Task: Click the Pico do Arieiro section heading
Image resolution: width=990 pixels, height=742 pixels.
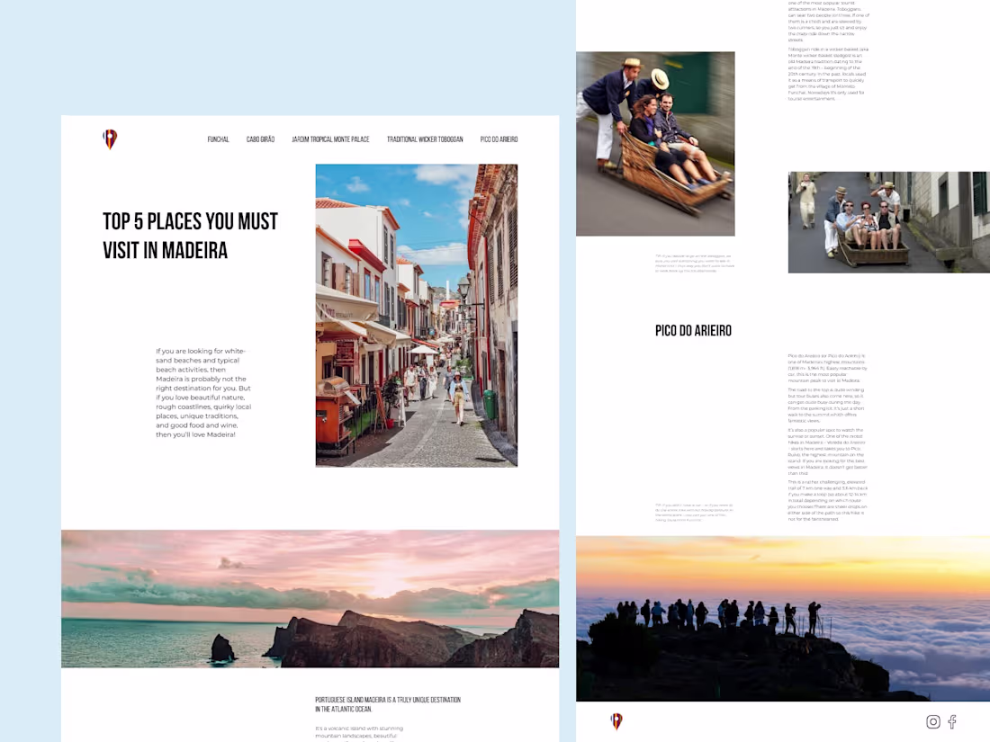Action: click(693, 330)
